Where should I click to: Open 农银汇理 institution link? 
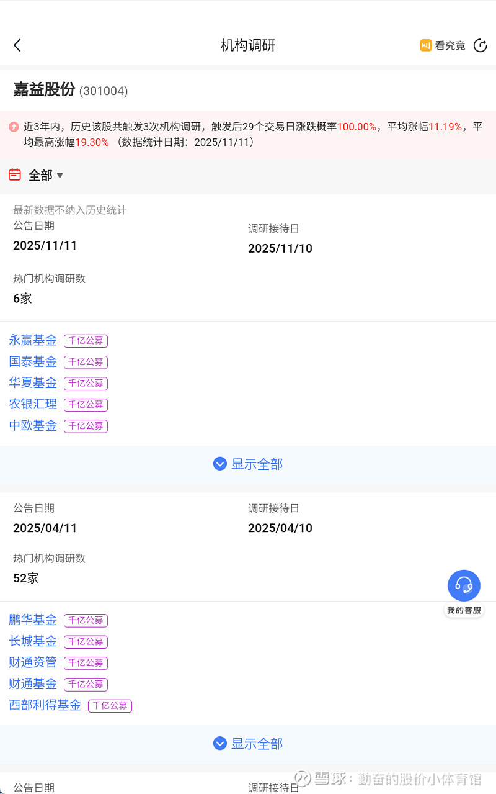coord(33,404)
